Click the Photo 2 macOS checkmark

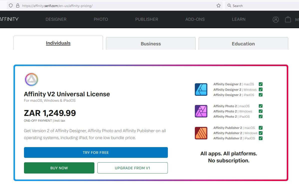click(x=261, y=106)
